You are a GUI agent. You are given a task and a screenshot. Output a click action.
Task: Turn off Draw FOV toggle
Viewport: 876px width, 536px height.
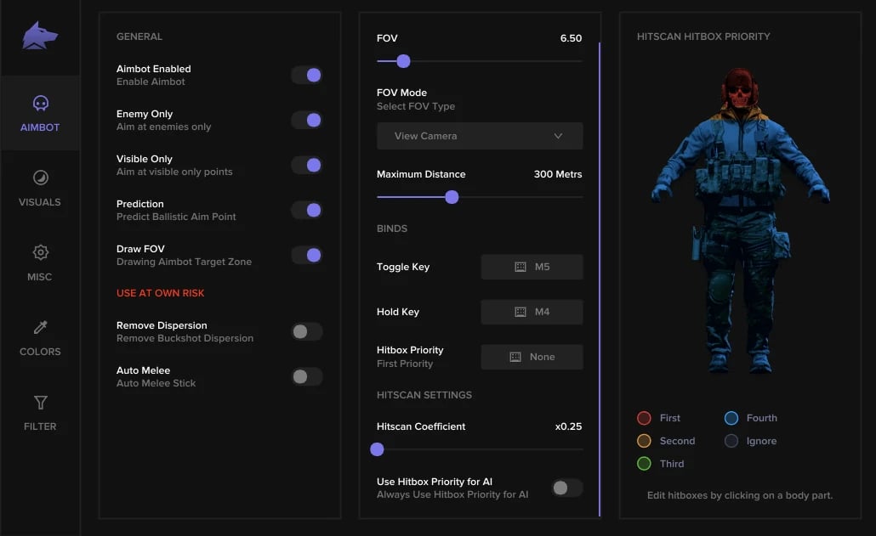[307, 255]
